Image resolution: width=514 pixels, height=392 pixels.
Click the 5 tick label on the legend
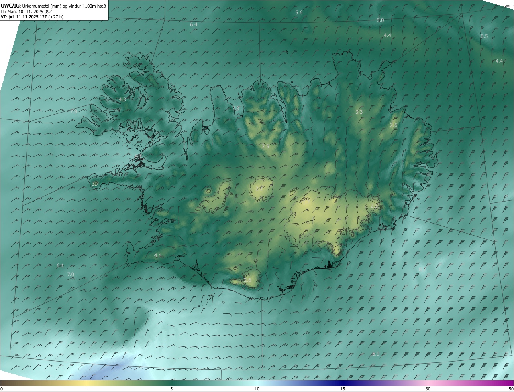[x=171, y=389]
